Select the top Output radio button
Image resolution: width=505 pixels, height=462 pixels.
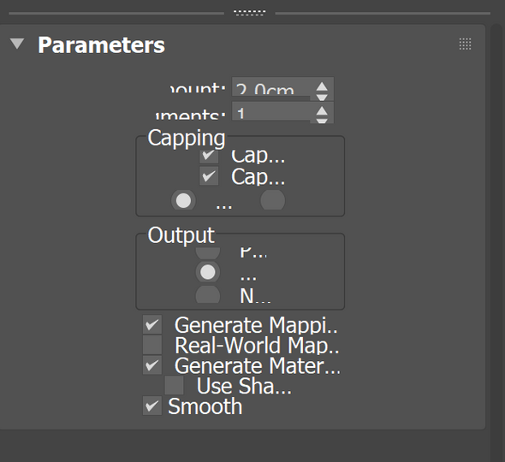click(x=208, y=253)
